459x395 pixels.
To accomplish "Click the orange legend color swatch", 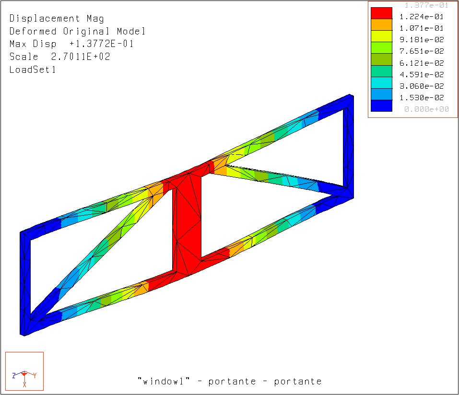I will coord(381,25).
